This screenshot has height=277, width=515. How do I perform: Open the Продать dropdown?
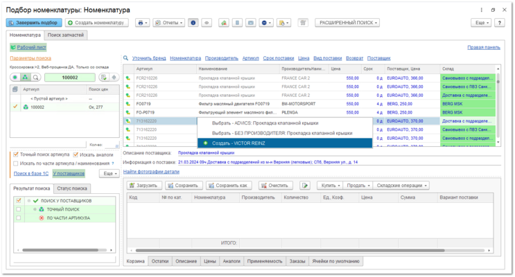point(358,186)
